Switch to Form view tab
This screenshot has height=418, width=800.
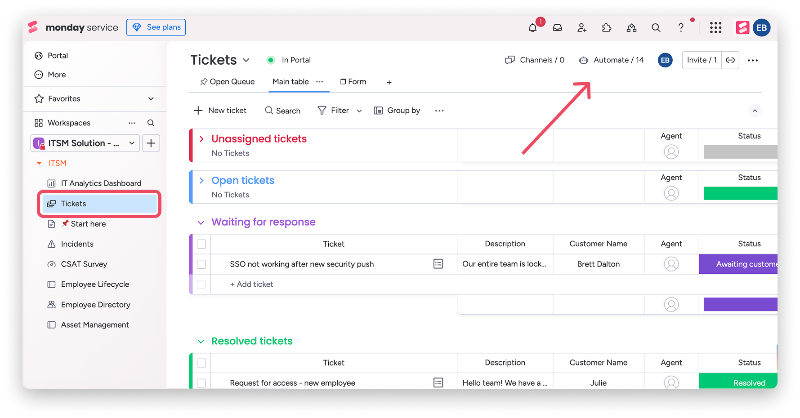click(353, 82)
